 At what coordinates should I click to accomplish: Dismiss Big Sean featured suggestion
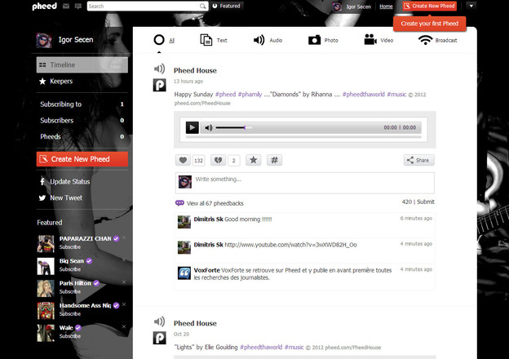tap(124, 259)
